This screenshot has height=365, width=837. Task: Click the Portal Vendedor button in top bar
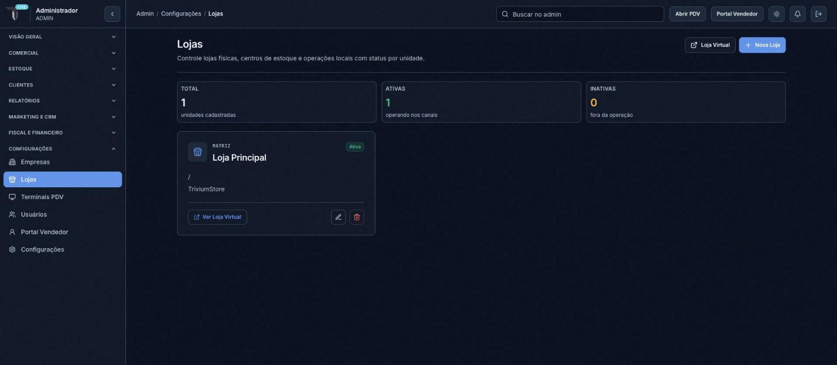[737, 14]
